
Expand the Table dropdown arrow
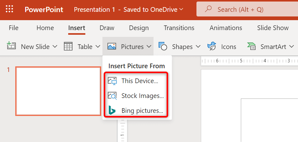(x=98, y=47)
